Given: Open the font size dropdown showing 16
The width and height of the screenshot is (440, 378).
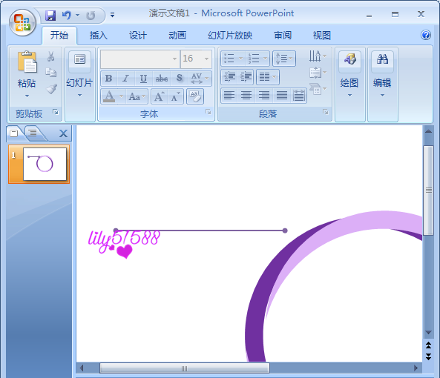Looking at the screenshot, I should [207, 59].
